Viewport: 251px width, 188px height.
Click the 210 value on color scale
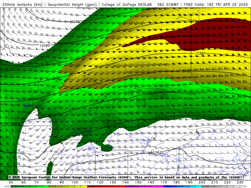[x=215, y=182]
